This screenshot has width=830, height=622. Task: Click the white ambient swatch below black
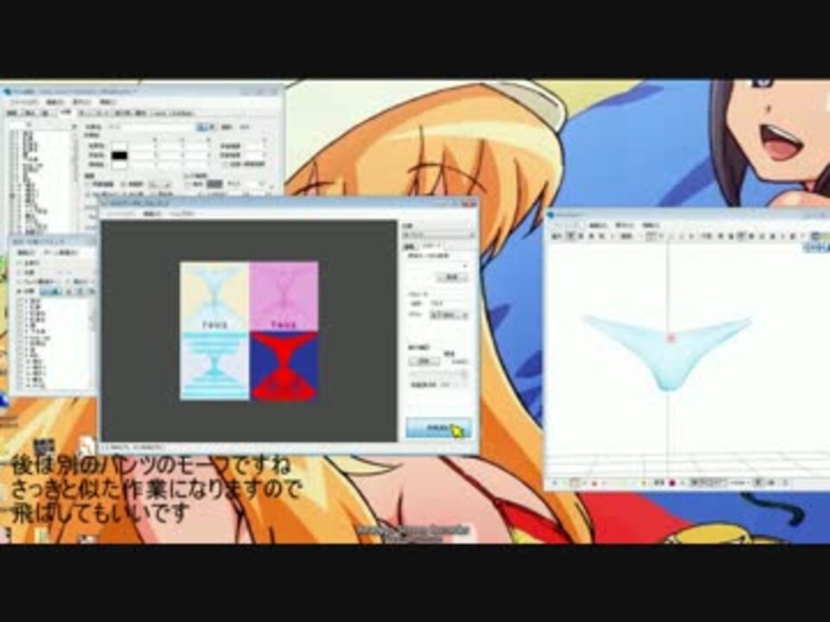pos(119,165)
